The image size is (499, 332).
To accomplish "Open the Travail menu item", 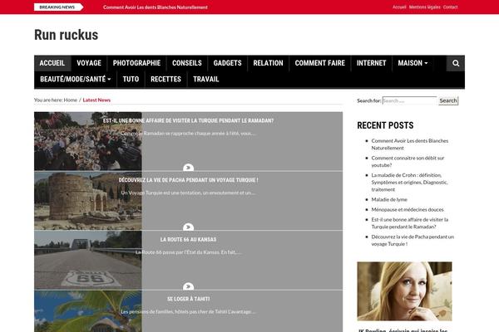I will click(x=206, y=79).
